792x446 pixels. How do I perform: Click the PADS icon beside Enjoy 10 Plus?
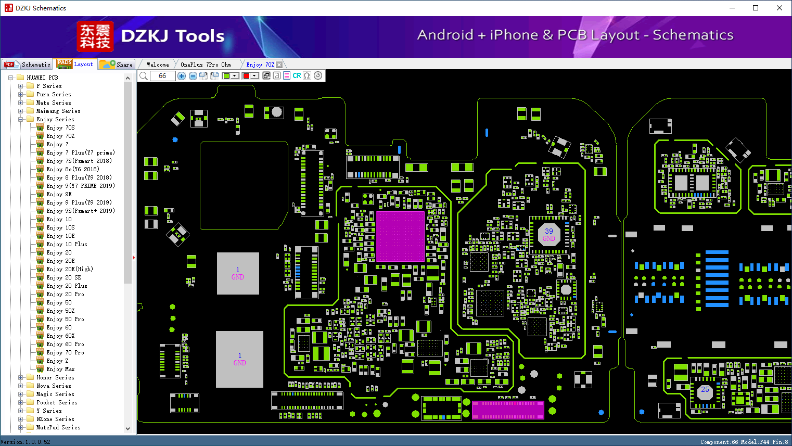tap(40, 244)
